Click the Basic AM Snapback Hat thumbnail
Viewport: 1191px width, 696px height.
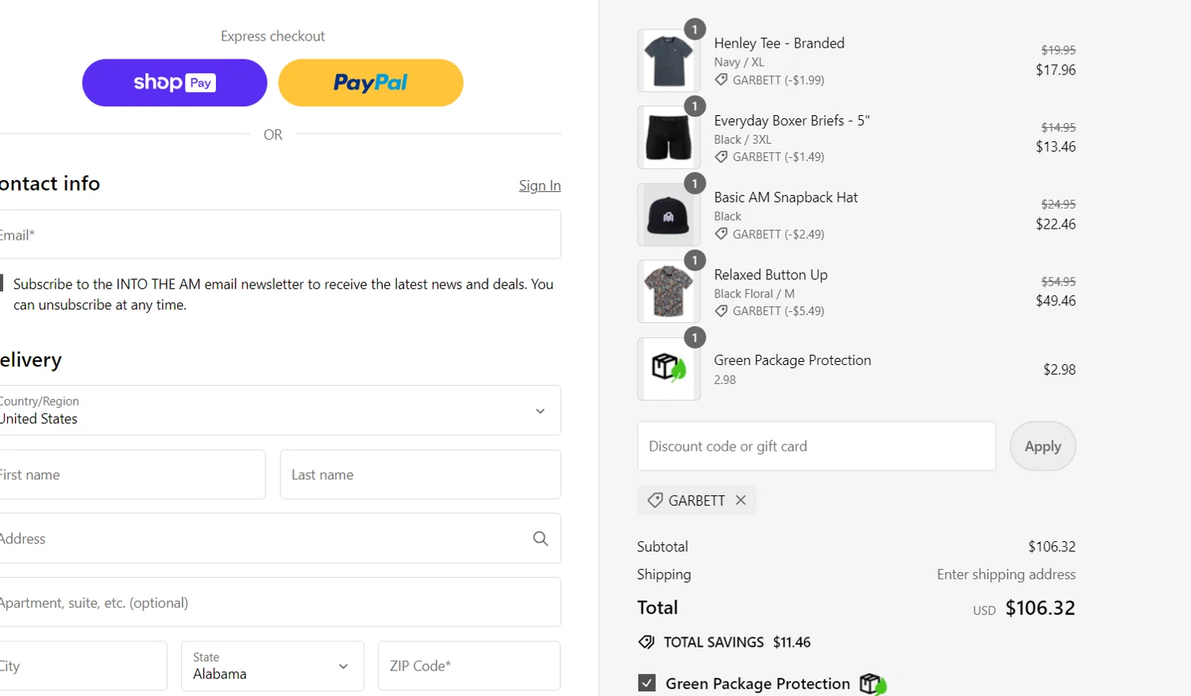click(x=669, y=215)
